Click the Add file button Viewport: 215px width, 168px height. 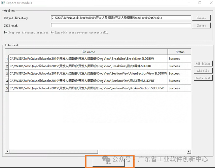pyautogui.click(x=203, y=71)
